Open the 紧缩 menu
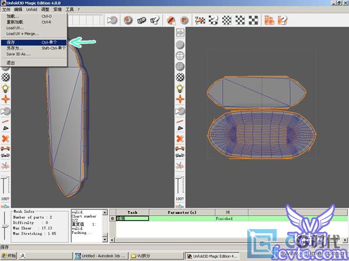Viewport: 349px width, 261px height. pyautogui.click(x=57, y=9)
